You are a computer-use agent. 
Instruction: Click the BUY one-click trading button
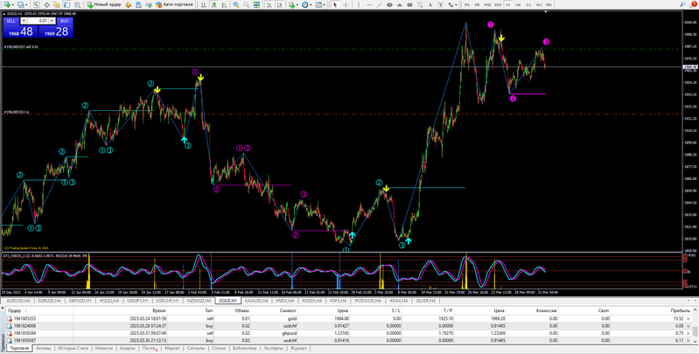tap(65, 21)
